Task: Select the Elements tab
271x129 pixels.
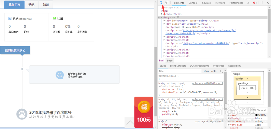Action: pos(179,3)
